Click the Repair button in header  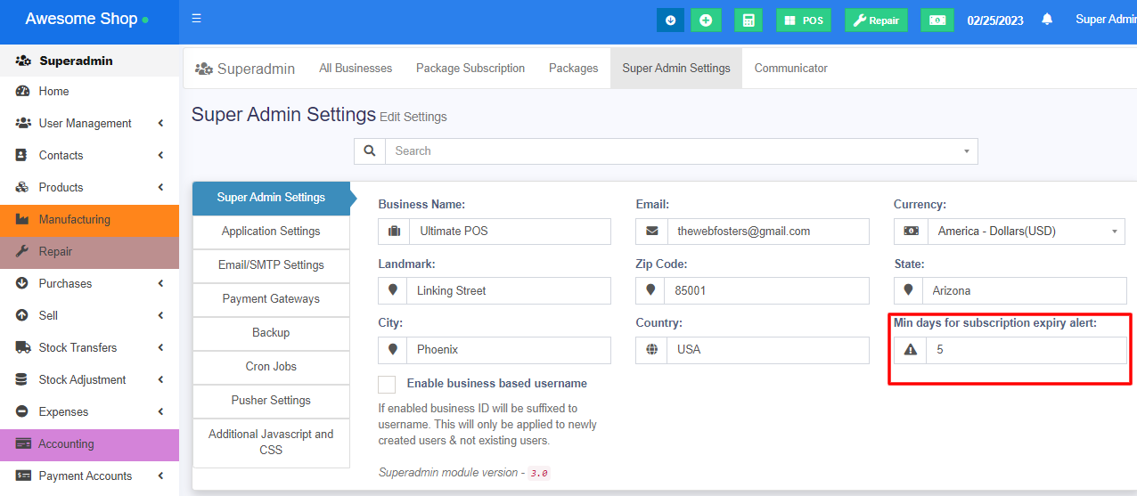[x=876, y=20]
